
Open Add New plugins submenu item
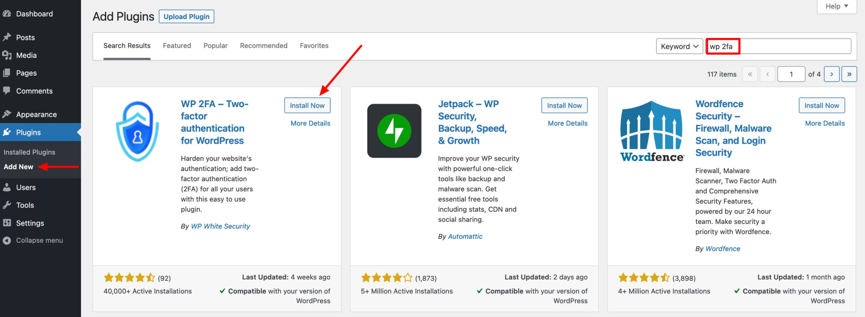[19, 167]
